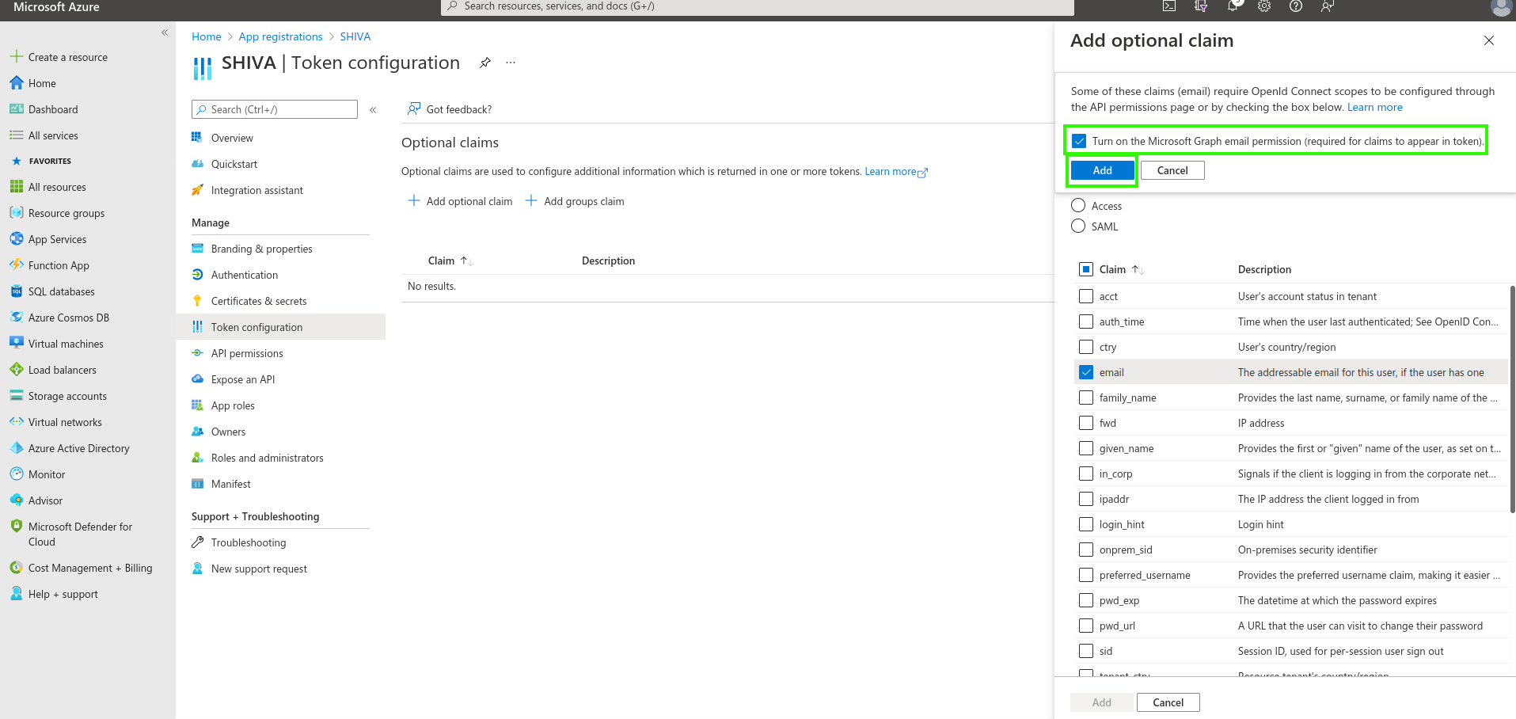Sort claims list by Claim column
The height and width of the screenshot is (719, 1516).
tap(1112, 269)
